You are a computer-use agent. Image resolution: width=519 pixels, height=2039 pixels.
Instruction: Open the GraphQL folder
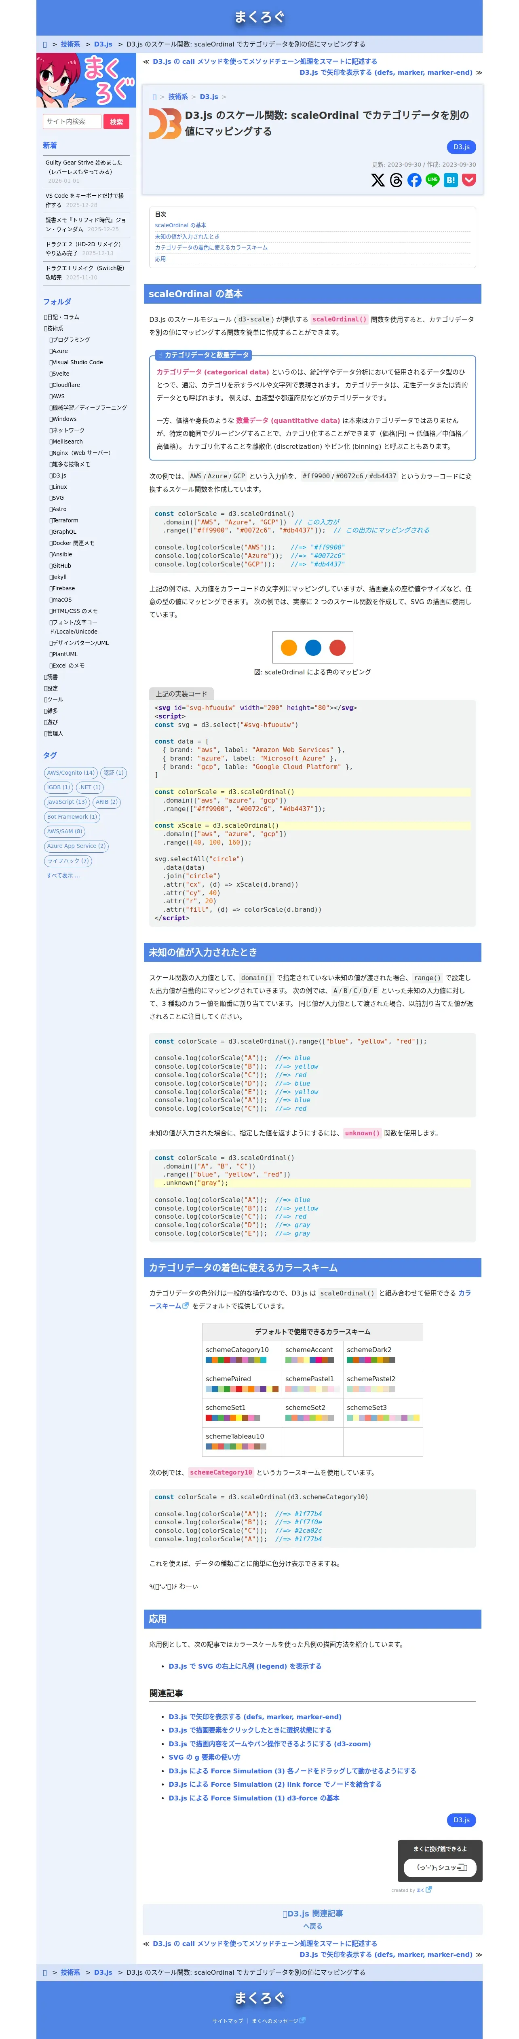click(x=63, y=531)
